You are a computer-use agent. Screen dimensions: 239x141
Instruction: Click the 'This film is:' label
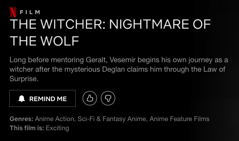[27, 128]
